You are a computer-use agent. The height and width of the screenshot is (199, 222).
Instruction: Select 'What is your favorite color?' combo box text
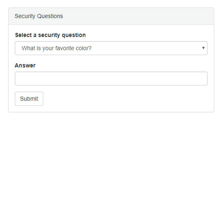pyautogui.click(x=56, y=48)
